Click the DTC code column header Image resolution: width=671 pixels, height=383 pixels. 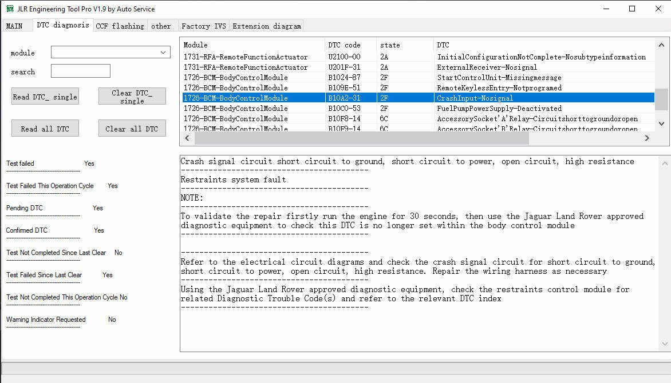[351, 45]
